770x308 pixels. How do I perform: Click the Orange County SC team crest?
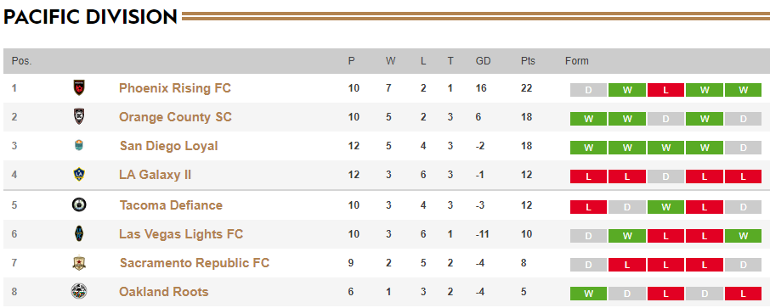[x=78, y=117]
